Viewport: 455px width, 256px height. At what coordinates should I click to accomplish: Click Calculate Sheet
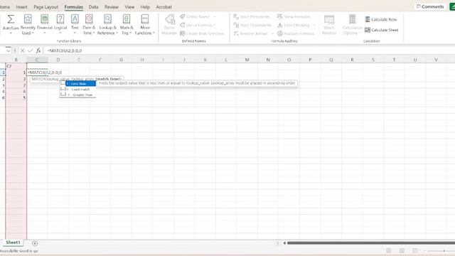point(382,30)
